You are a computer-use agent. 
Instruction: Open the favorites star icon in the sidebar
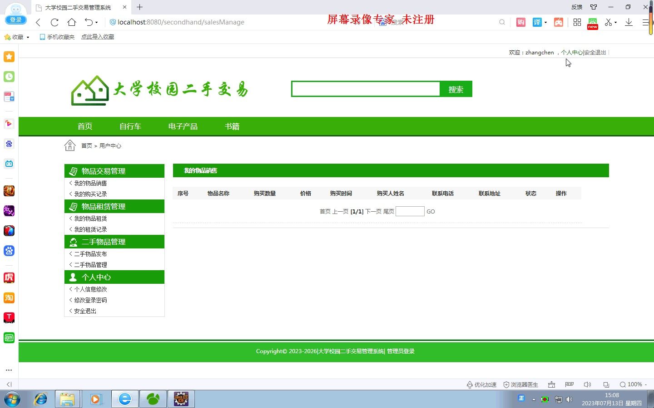(9, 57)
